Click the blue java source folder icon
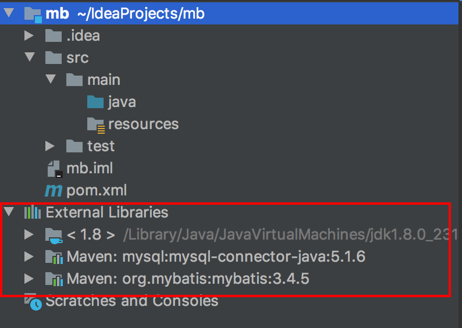The image size is (462, 328). (x=95, y=102)
